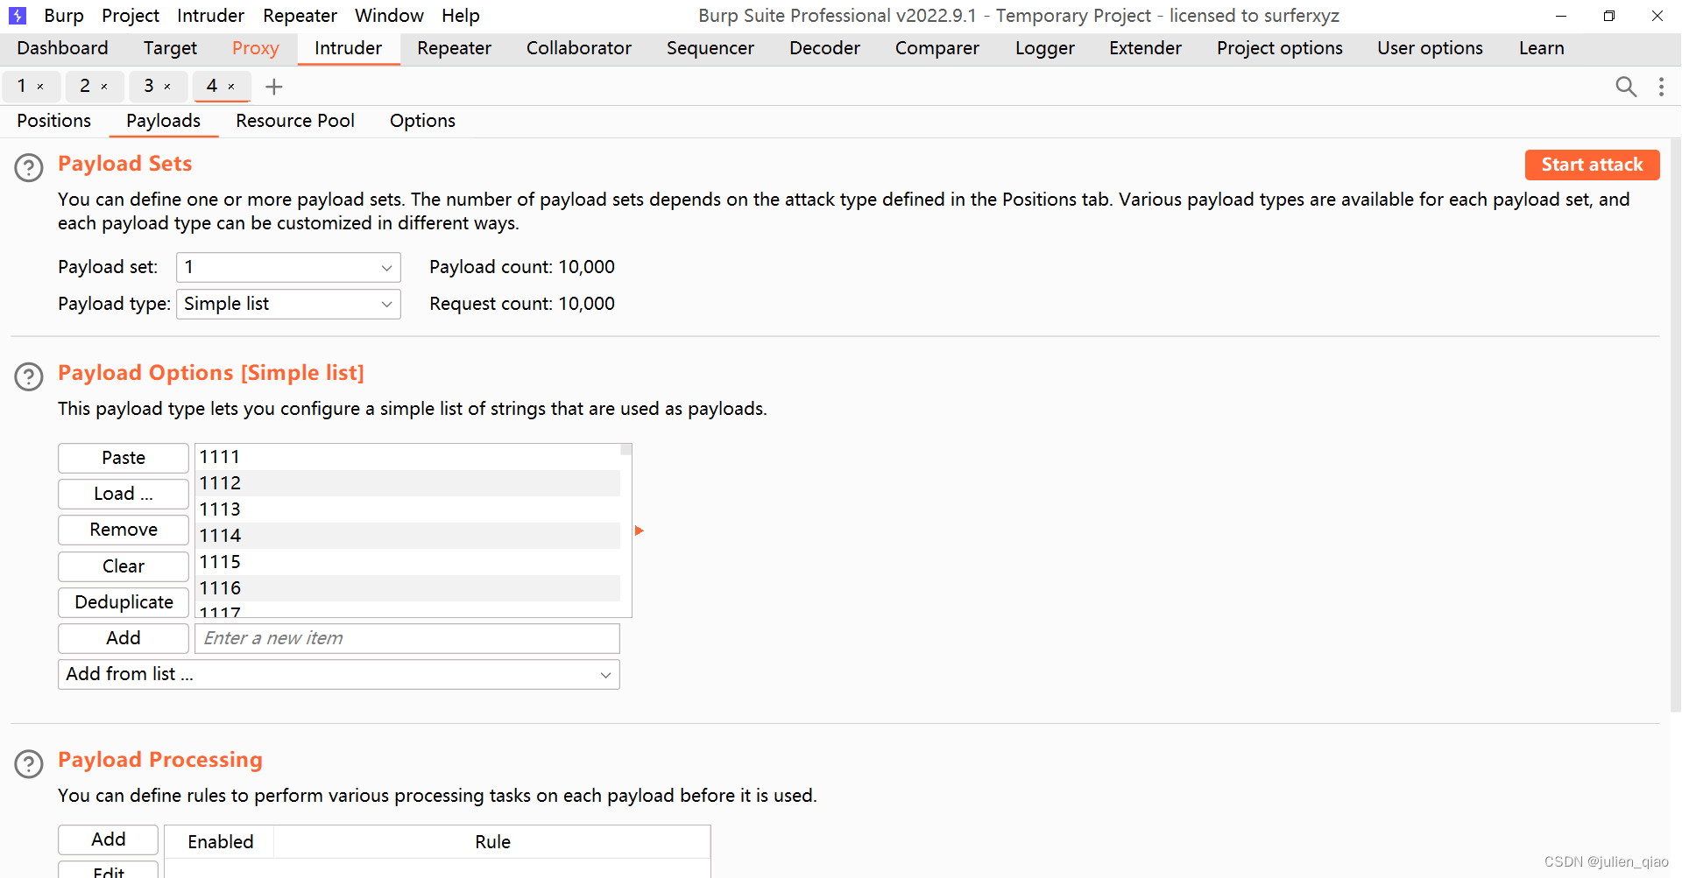
Task: Open the Repeater main tab
Action: click(x=454, y=48)
